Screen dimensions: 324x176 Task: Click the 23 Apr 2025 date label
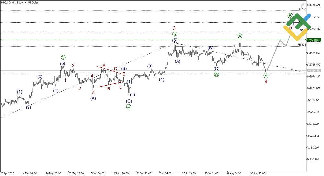(7, 173)
